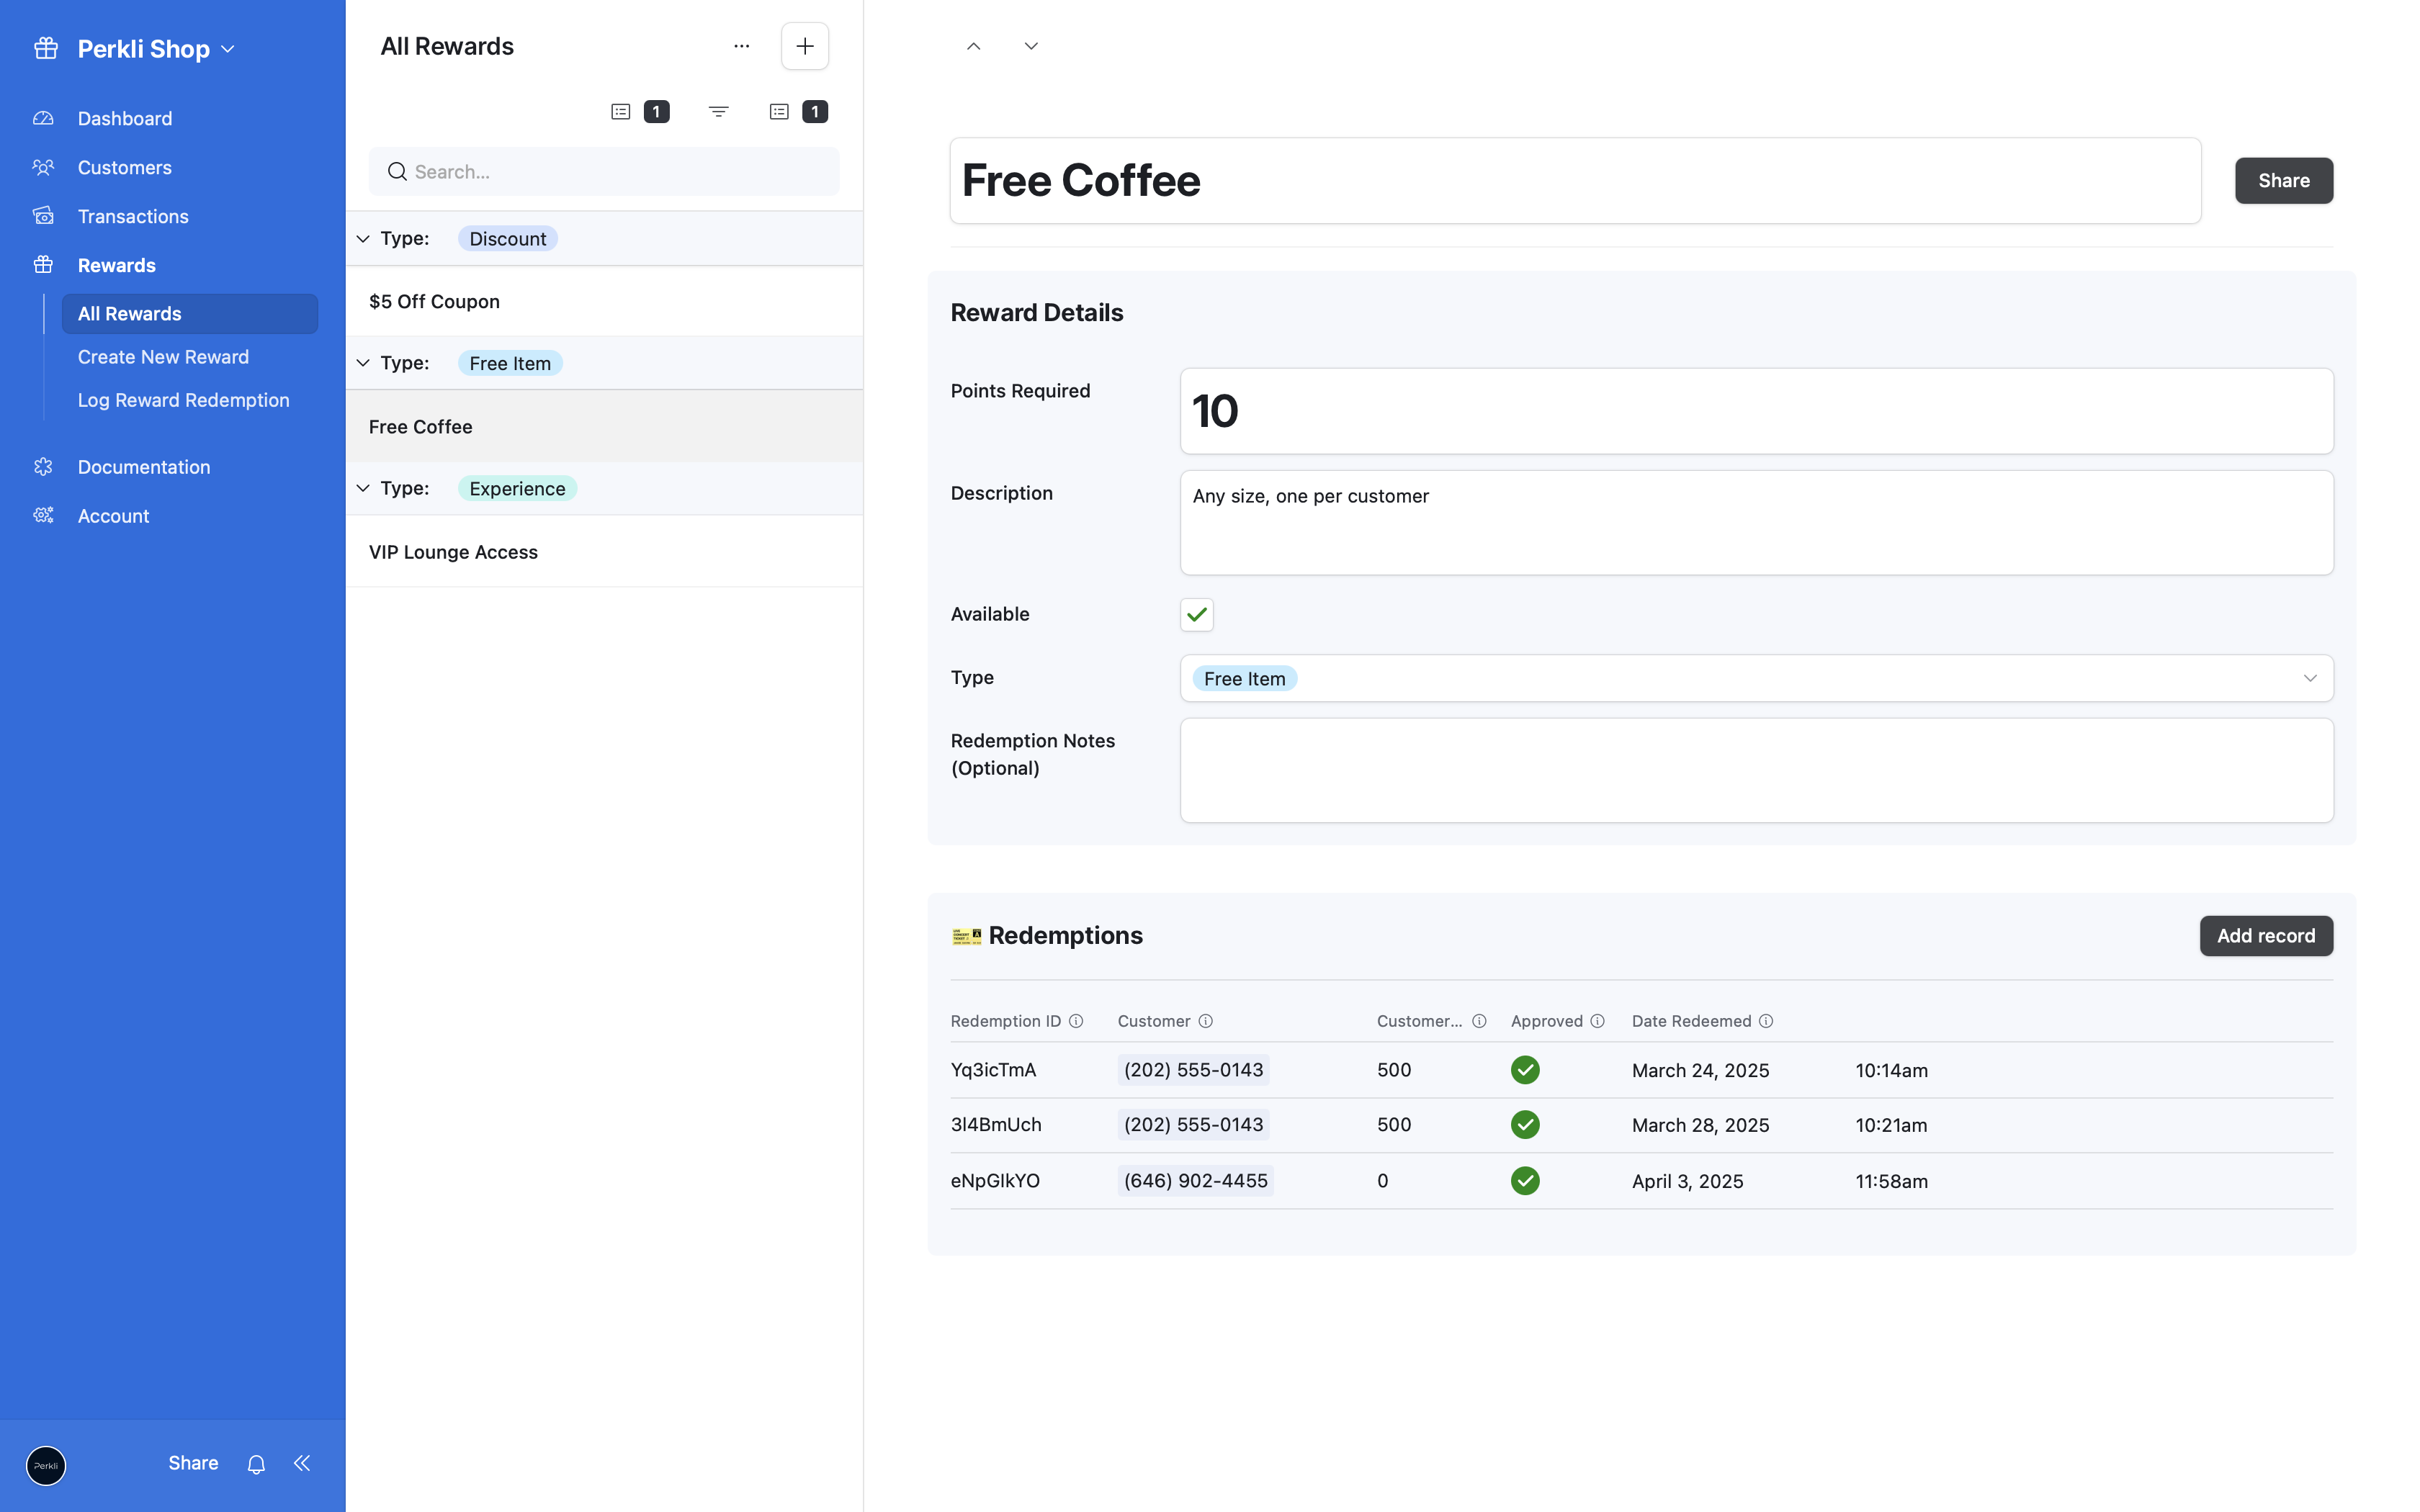The height and width of the screenshot is (1512, 2420).
Task: Edit the Description text area
Action: click(1756, 523)
